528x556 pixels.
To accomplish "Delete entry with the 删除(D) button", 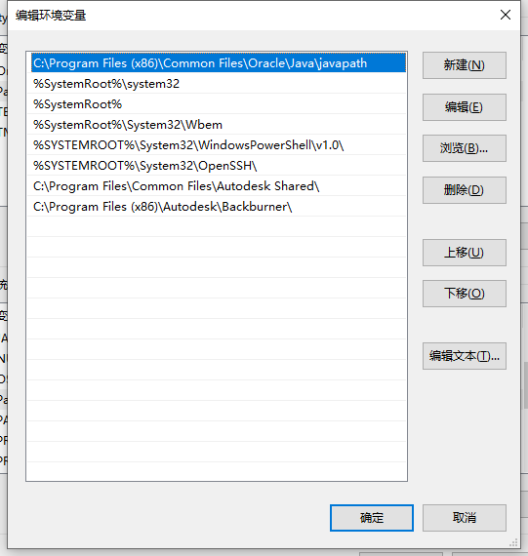I will coord(465,190).
